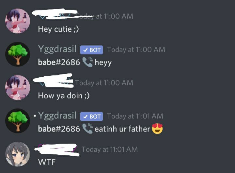
Task: Click the avatar beside the "Hey cutie ;)" message
Action: pos(18,21)
